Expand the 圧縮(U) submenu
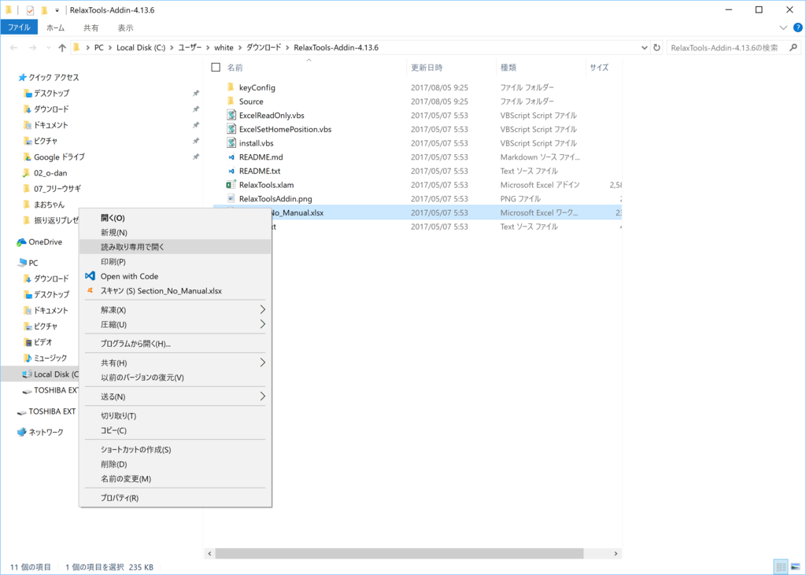806x575 pixels. click(176, 324)
